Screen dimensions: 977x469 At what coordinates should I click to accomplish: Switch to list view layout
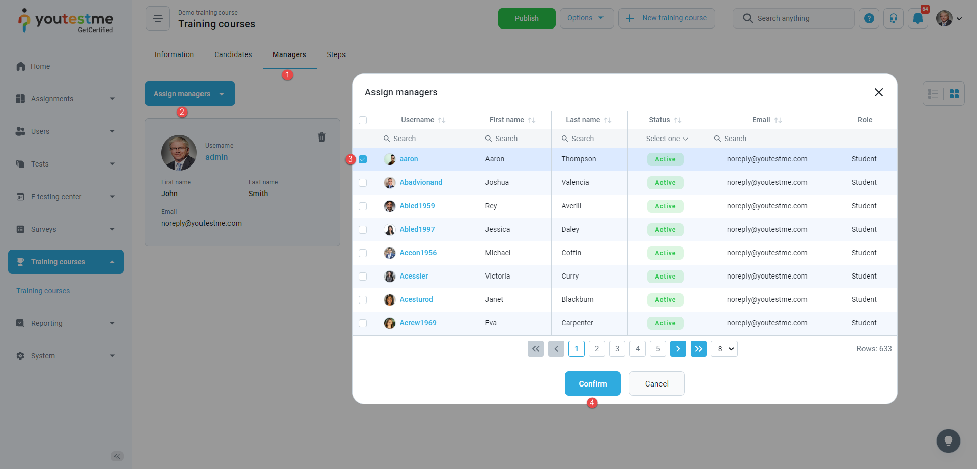pos(933,94)
